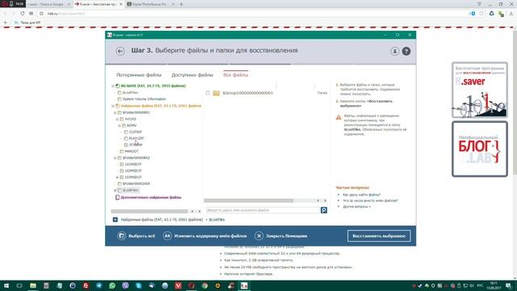Open the 'Темы для WP' bookmark folder
Viewport: 517px width, 291px height.
27,23
